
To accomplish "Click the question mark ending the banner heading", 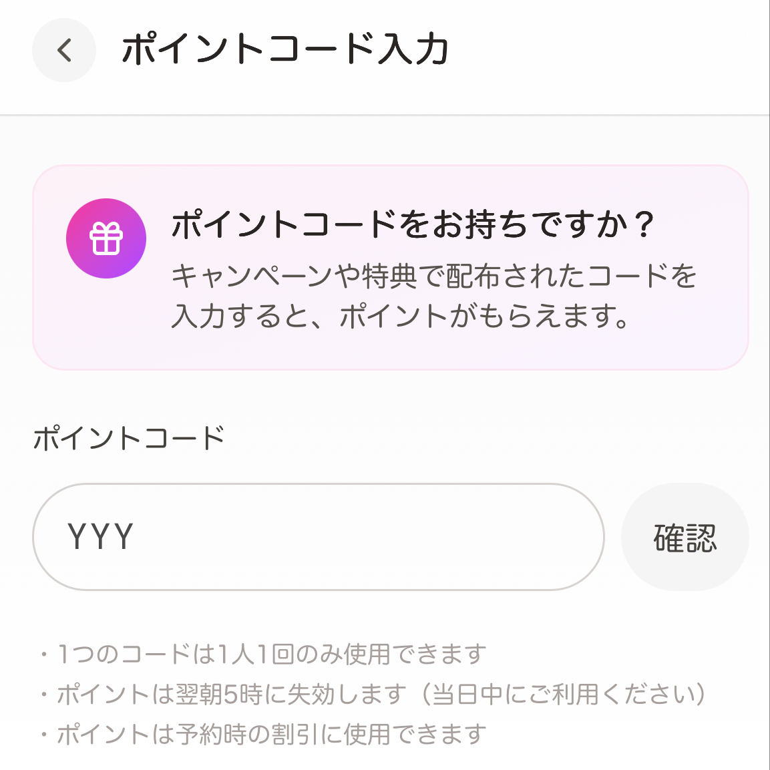I will (644, 224).
